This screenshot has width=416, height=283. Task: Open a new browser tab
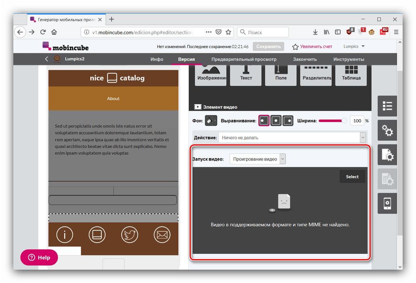point(112,19)
